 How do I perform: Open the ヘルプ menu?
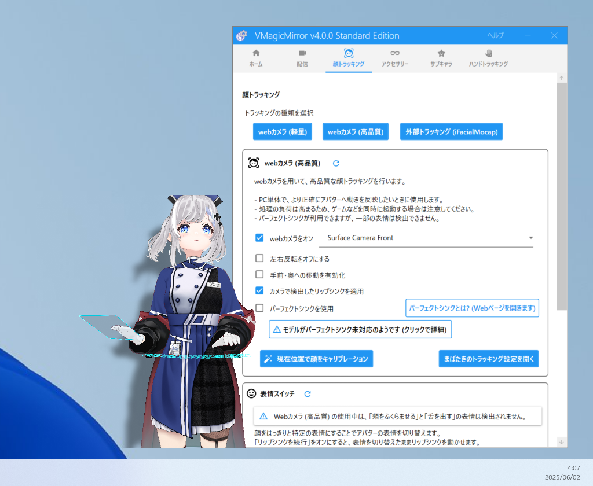[x=495, y=35]
